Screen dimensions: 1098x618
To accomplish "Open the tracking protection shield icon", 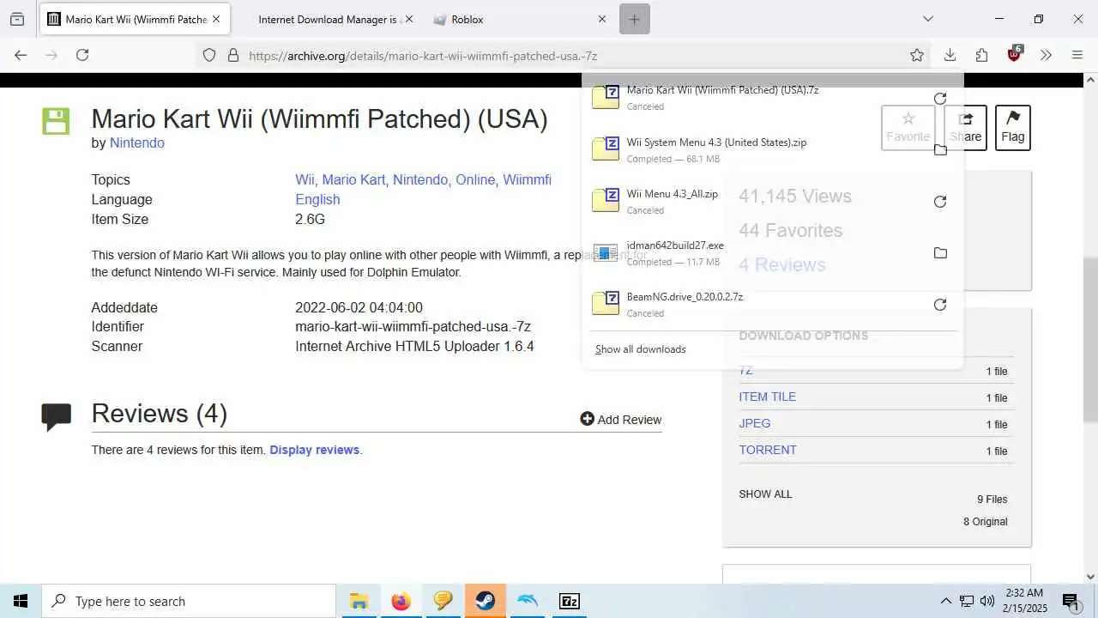I will coord(209,55).
